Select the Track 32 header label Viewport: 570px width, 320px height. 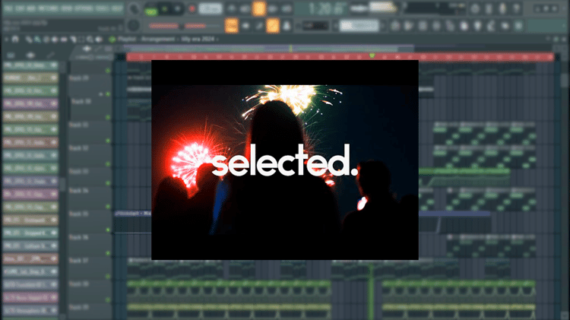[x=79, y=148]
